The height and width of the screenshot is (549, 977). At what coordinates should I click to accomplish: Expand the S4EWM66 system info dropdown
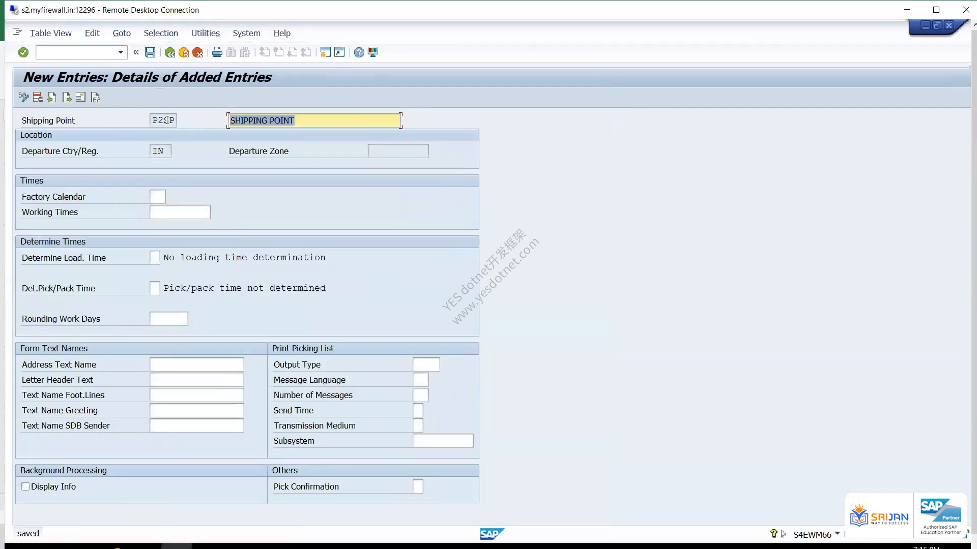pos(838,534)
